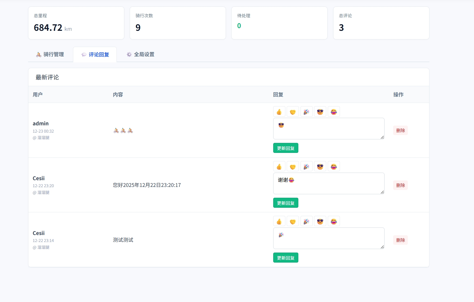Add laughing emoji to admin's reply
This screenshot has width=474, height=302.
334,112
